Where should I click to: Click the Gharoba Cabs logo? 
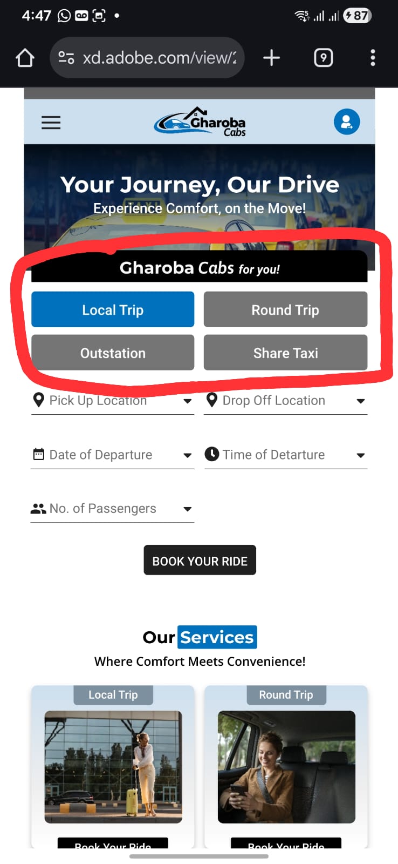pyautogui.click(x=200, y=122)
